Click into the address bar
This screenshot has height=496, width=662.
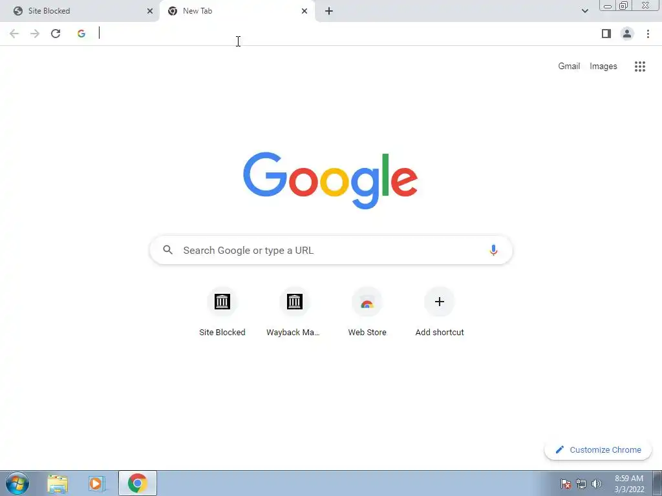(x=334, y=34)
